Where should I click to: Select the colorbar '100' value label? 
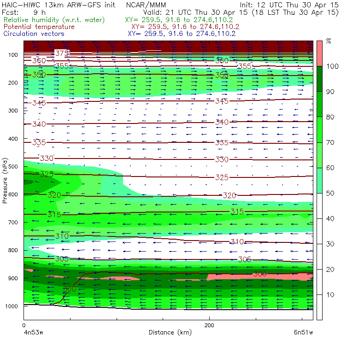click(x=333, y=66)
